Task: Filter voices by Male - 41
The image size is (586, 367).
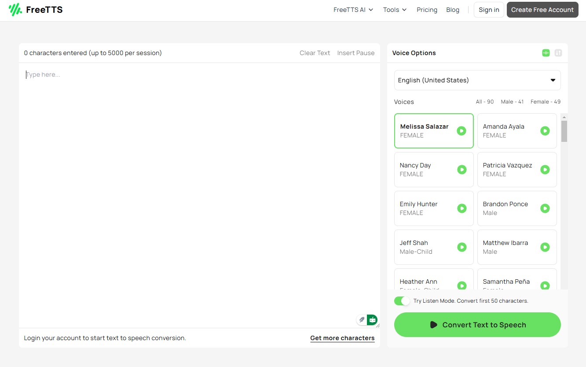Action: 512,102
